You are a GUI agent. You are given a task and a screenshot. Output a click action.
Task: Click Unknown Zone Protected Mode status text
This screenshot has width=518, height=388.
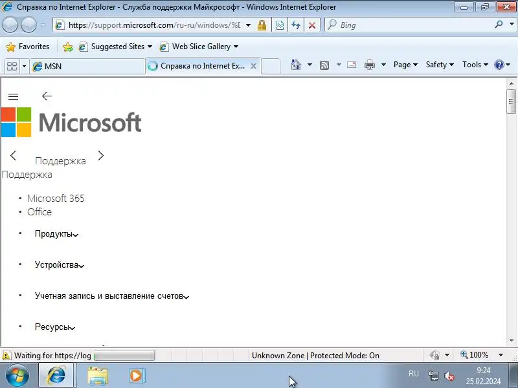pos(315,355)
